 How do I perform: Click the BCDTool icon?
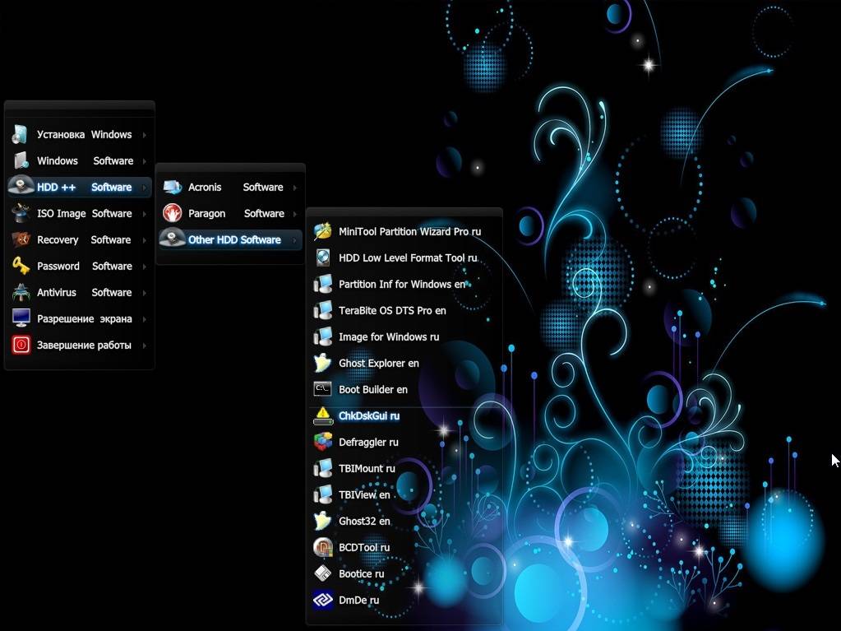point(323,547)
